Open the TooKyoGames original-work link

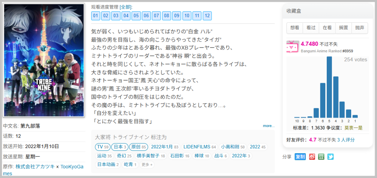click(x=72, y=167)
